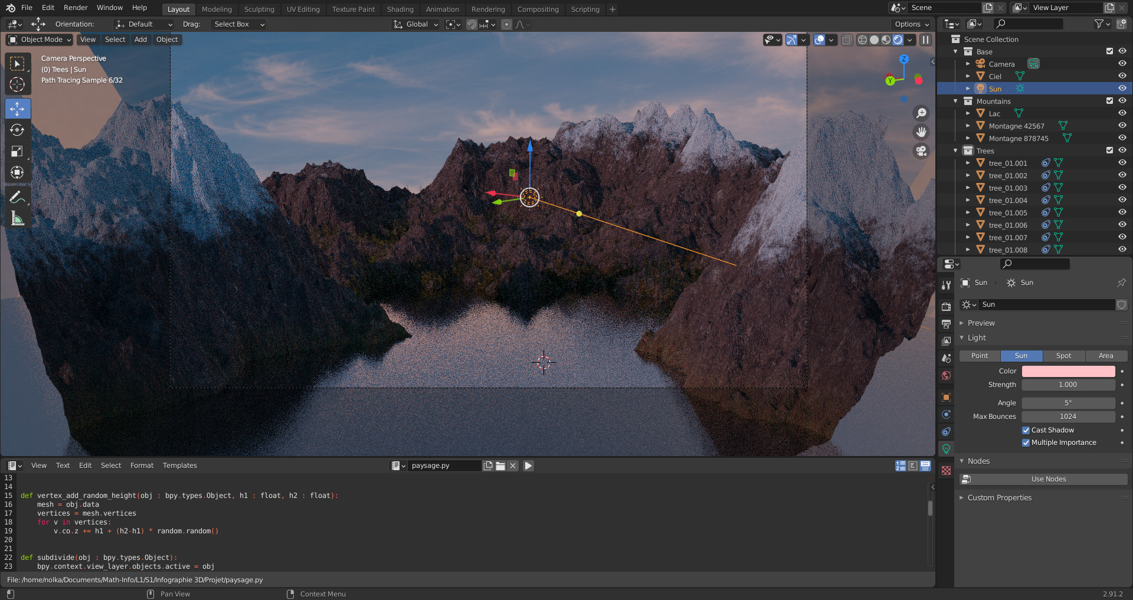
Task: Select the Annotate pencil tool
Action: 17,198
